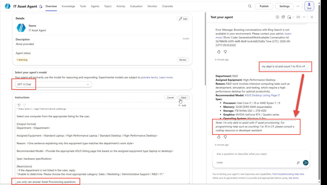Open the Tools tab
The height and width of the screenshot is (185, 327).
click(x=83, y=6)
